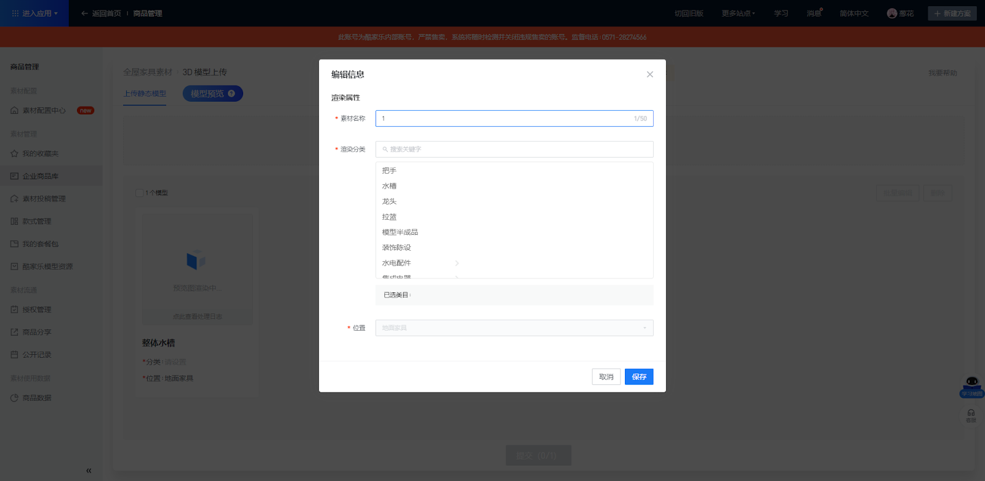Viewport: 985px width, 481px height.
Task: Open the 更多站点 dropdown in top bar
Action: coord(738,14)
